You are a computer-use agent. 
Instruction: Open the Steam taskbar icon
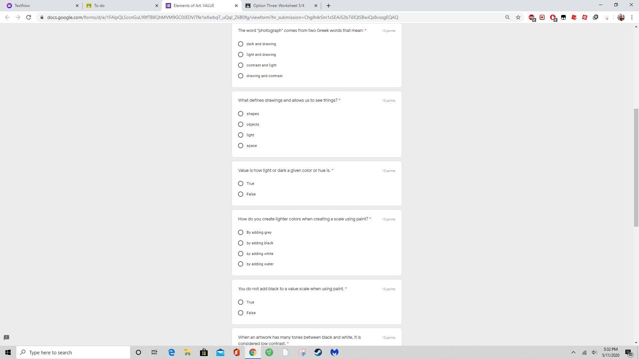click(x=318, y=352)
